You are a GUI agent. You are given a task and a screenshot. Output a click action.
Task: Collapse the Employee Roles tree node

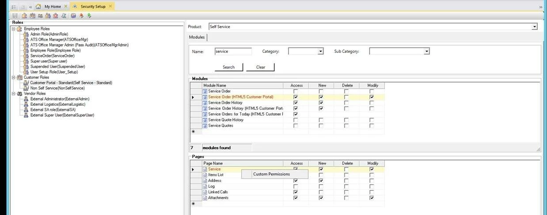[14, 29]
